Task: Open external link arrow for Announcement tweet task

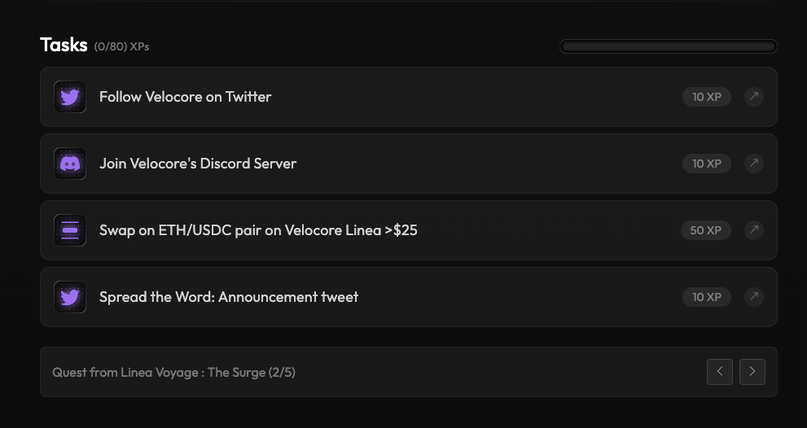Action: click(754, 297)
